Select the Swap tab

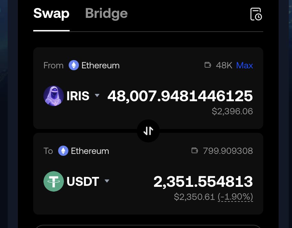51,13
